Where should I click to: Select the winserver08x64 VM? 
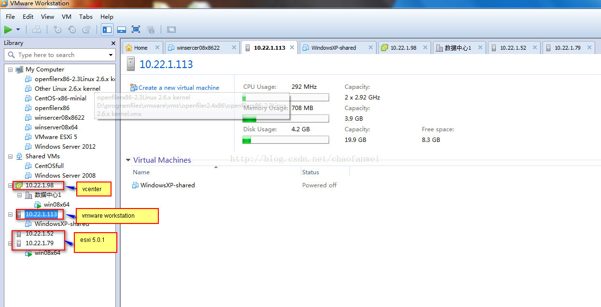tap(56, 127)
